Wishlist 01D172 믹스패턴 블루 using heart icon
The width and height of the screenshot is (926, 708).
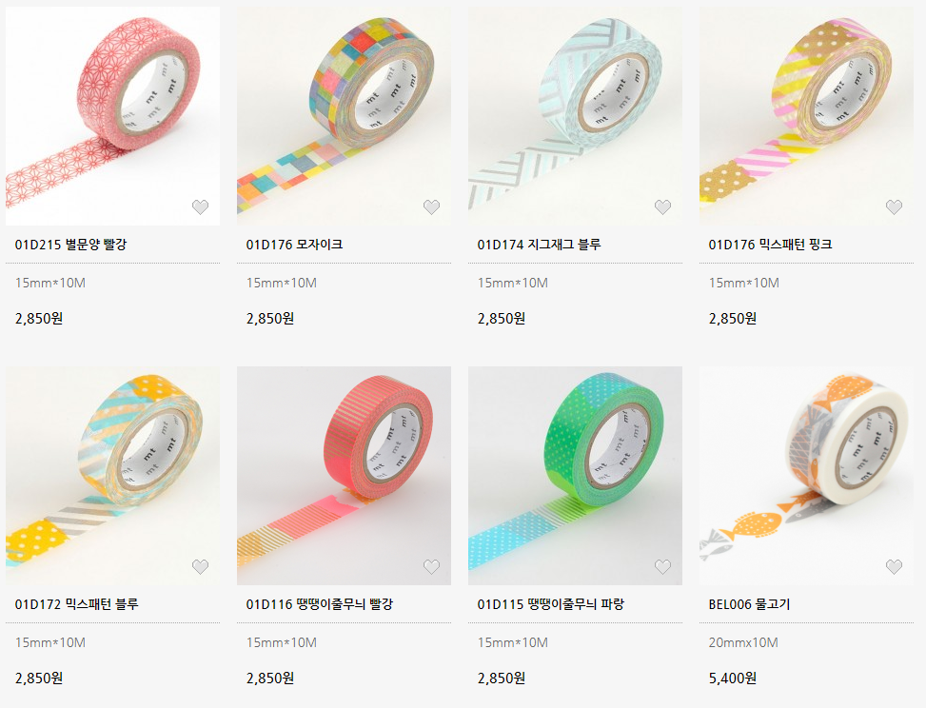[x=200, y=567]
